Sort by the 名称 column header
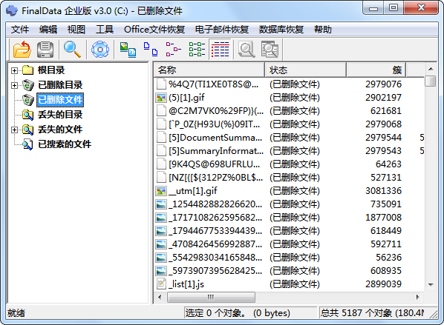The image size is (444, 325). click(x=209, y=70)
